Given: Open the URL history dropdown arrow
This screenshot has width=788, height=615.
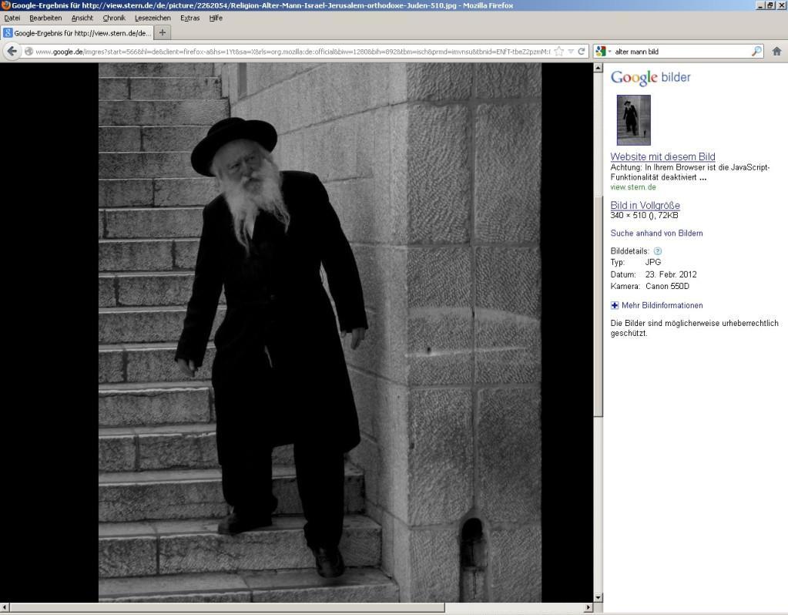Looking at the screenshot, I should pyautogui.click(x=571, y=52).
